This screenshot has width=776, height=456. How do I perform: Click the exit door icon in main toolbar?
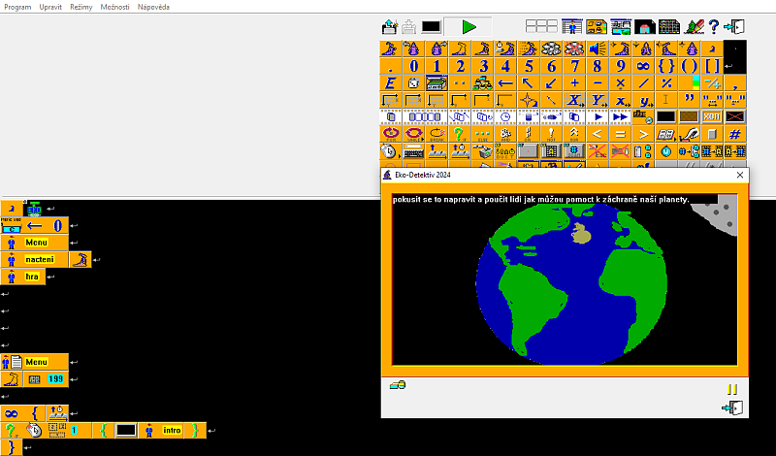pyautogui.click(x=734, y=27)
